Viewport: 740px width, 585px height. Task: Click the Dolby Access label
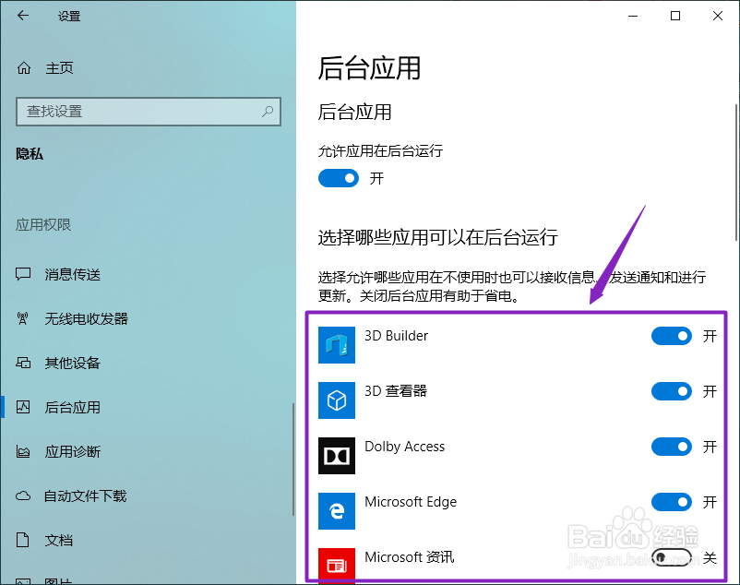(x=404, y=447)
